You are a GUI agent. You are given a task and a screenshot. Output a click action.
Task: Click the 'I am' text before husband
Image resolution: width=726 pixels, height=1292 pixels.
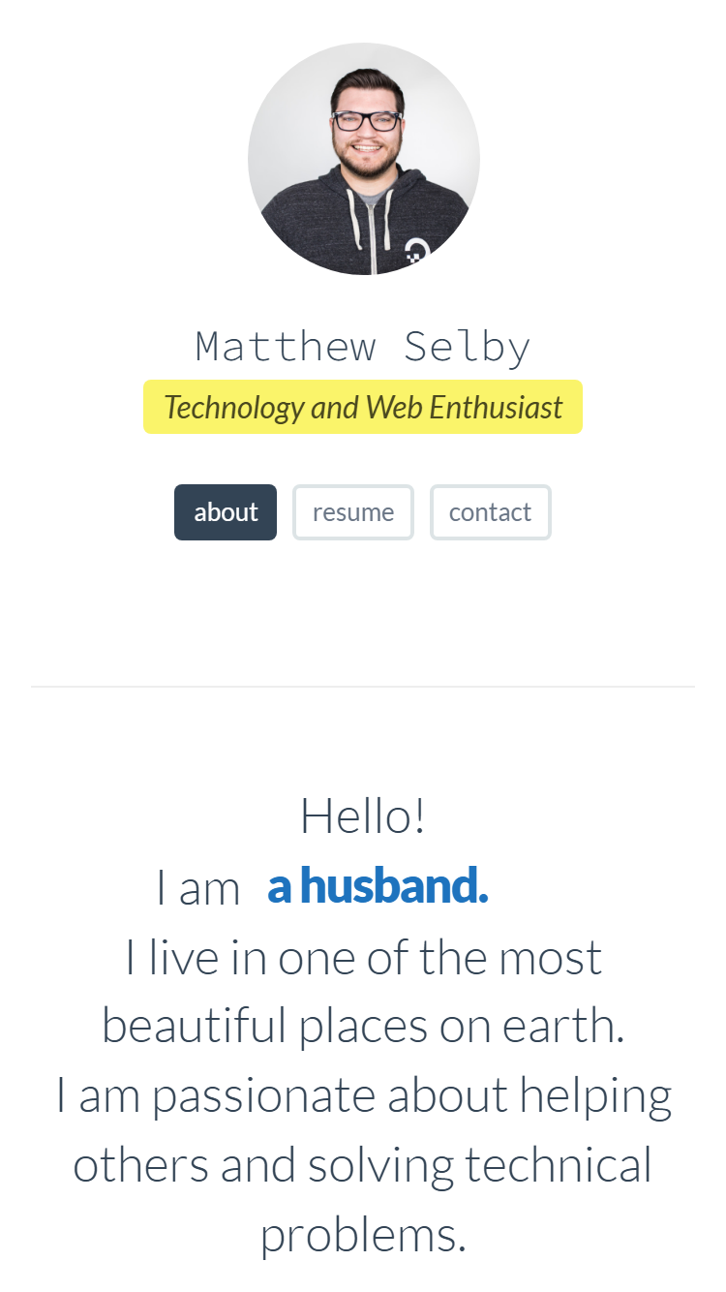point(198,887)
